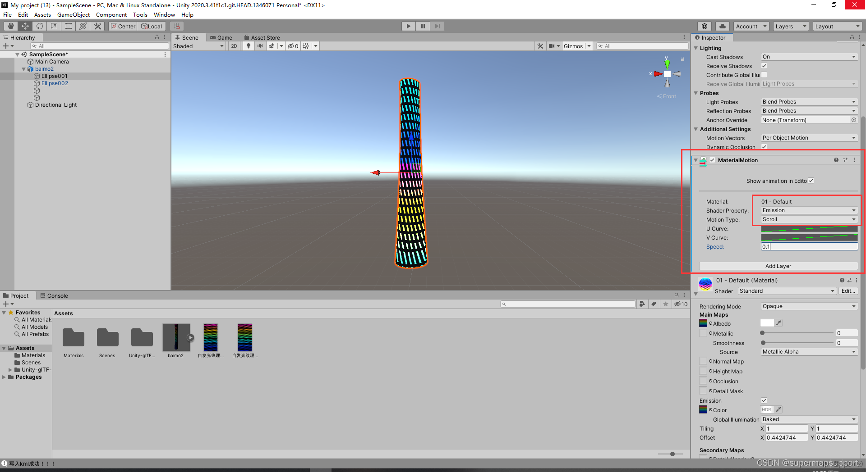Switch to the Asset Store tab
The height and width of the screenshot is (472, 866).
coord(262,37)
